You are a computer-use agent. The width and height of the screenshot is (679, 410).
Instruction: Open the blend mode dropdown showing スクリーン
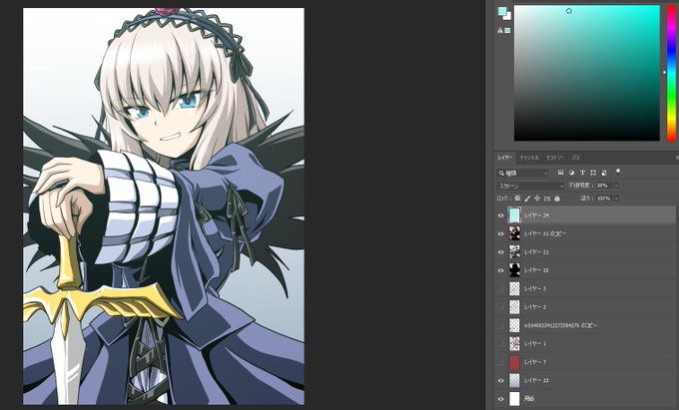click(530, 186)
